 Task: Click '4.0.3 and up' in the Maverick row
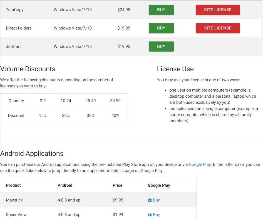[69, 200]
